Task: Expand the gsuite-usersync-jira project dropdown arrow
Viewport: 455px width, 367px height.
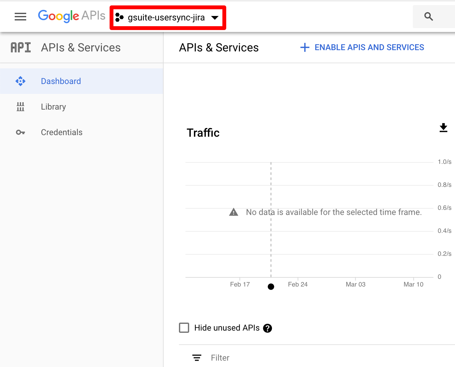Action: tap(215, 18)
